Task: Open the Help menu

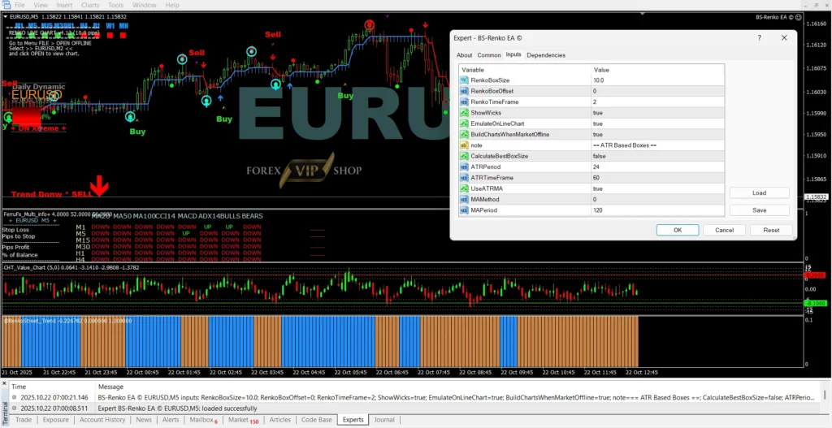Action: click(x=172, y=6)
